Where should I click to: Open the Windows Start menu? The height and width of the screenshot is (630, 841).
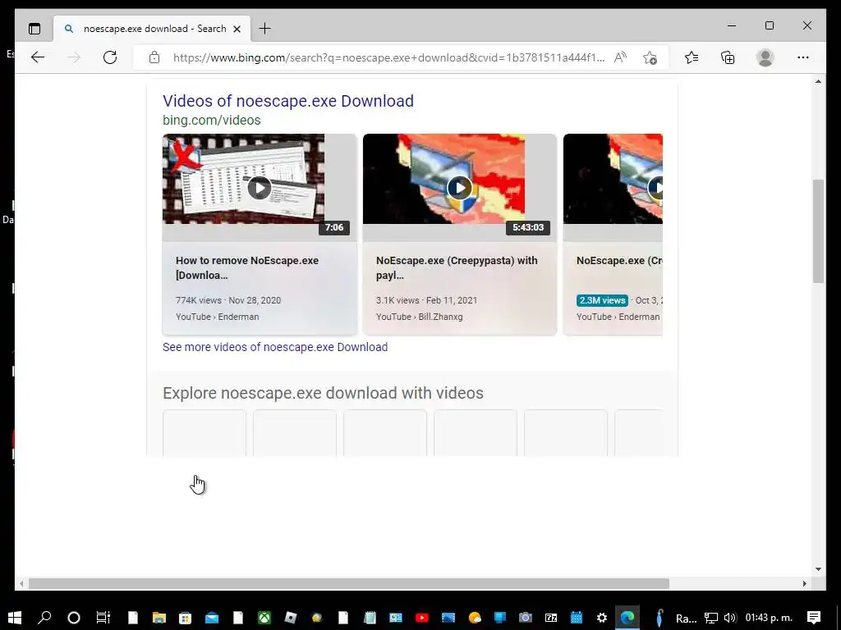click(x=15, y=618)
